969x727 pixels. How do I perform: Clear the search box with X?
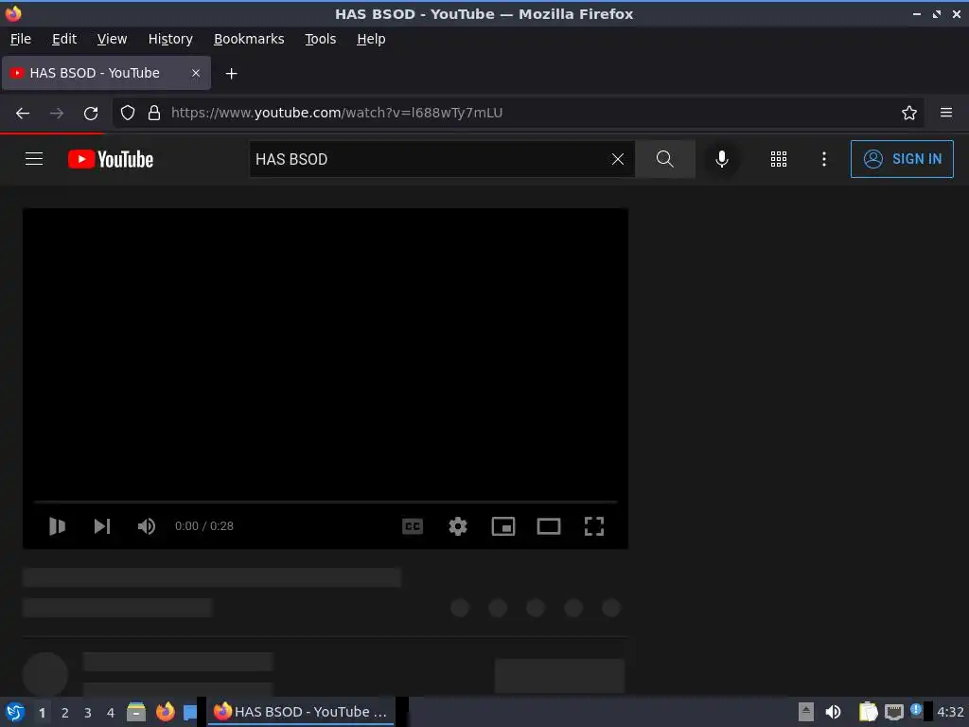coord(617,159)
